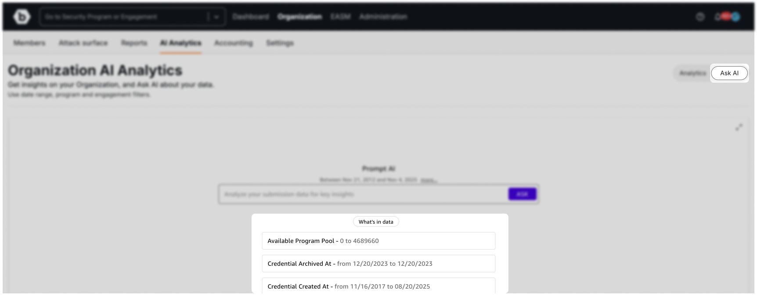
Task: Switch to the Analytics view toggle
Action: (692, 73)
